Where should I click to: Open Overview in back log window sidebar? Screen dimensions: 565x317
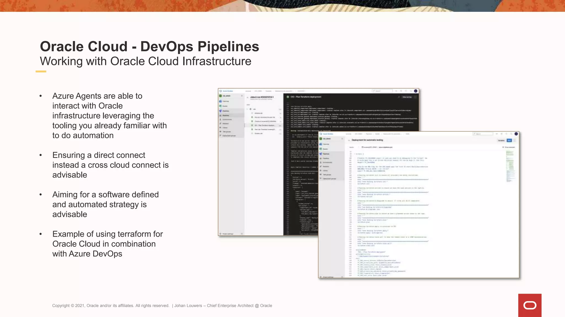coord(224,101)
